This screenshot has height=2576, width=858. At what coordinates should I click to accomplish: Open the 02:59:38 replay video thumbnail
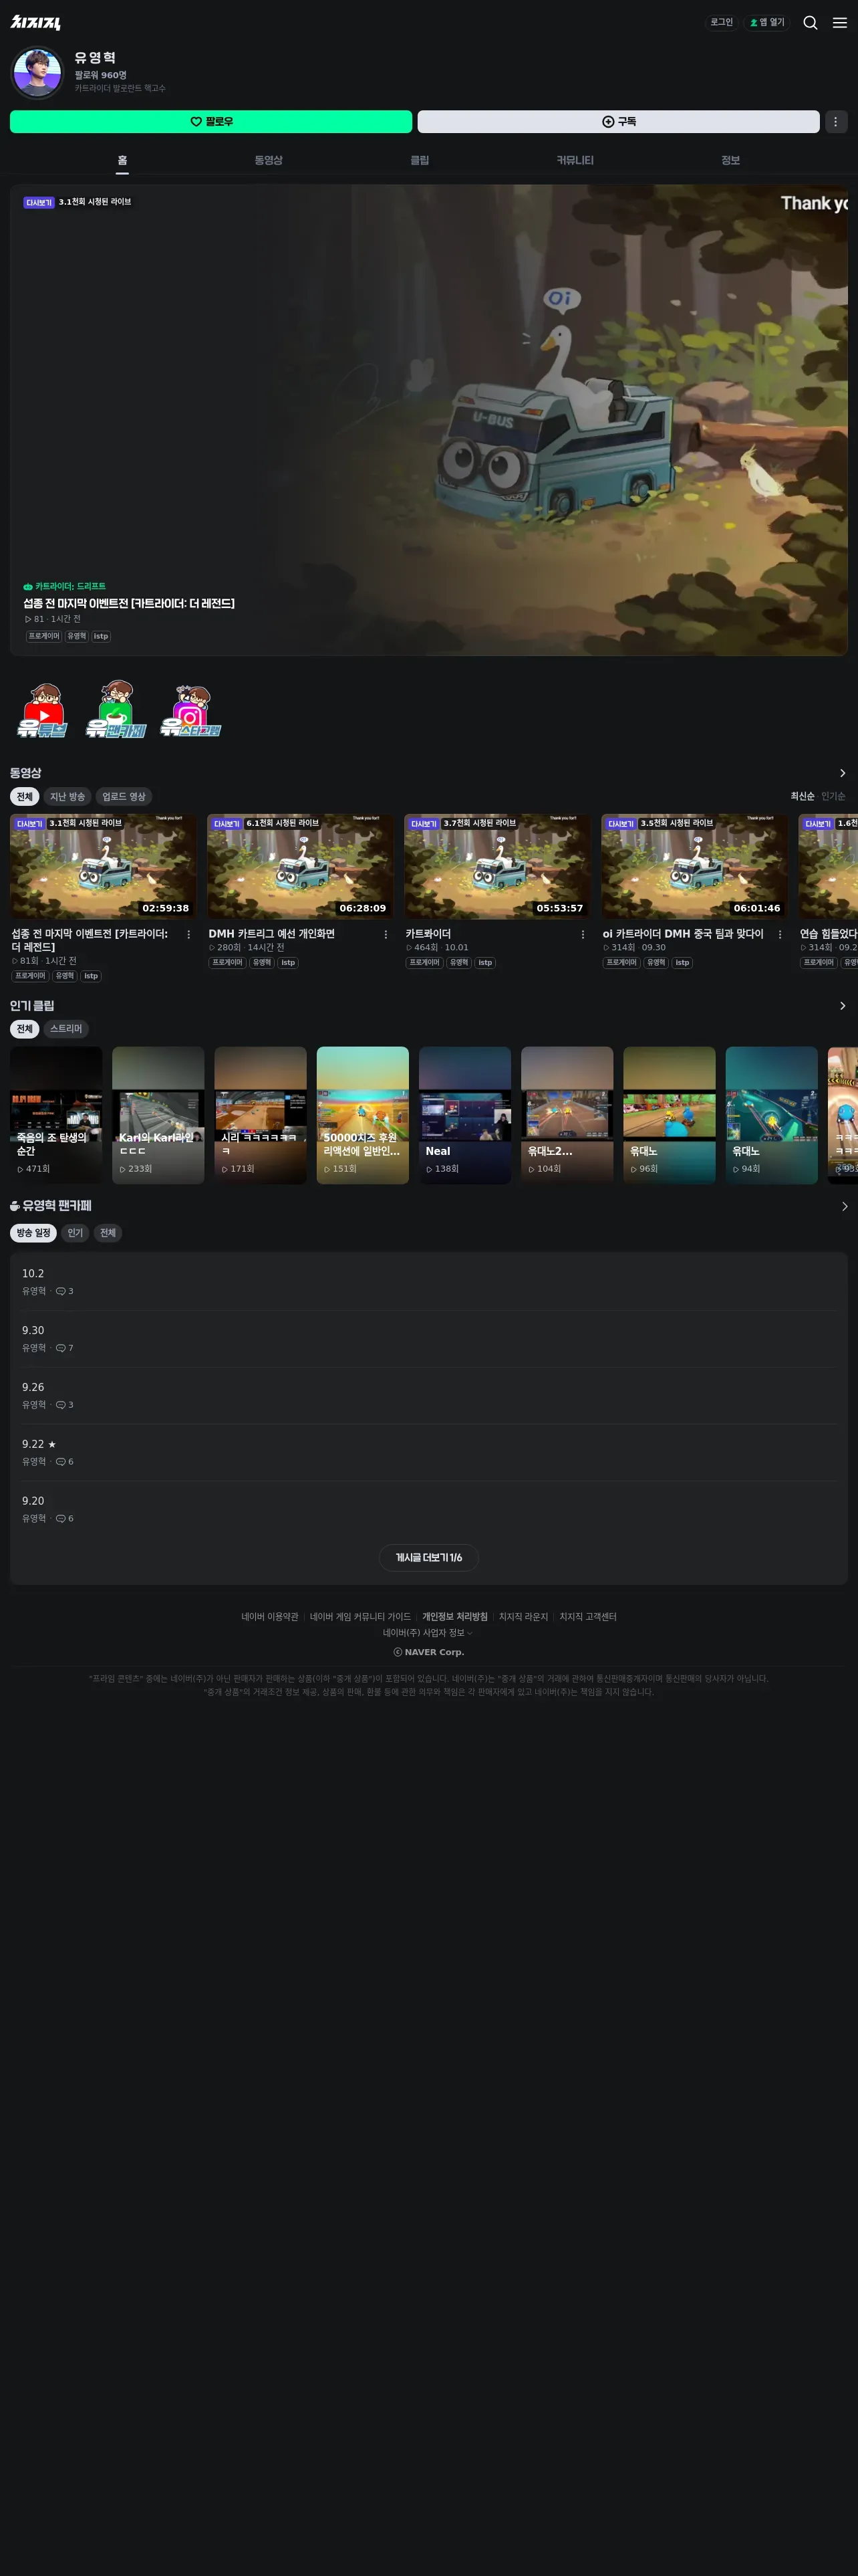[103, 866]
